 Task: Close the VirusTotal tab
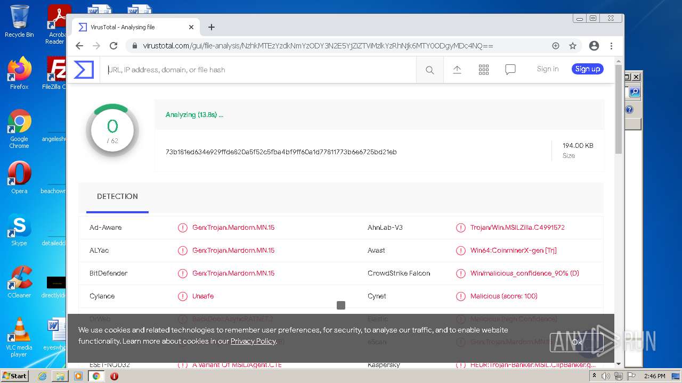191,27
